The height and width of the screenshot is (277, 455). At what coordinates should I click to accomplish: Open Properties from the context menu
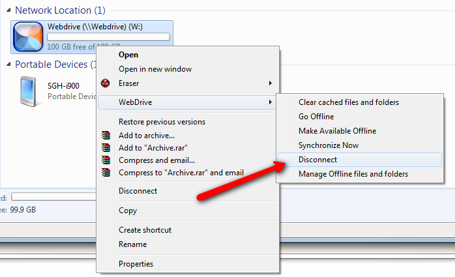136,264
